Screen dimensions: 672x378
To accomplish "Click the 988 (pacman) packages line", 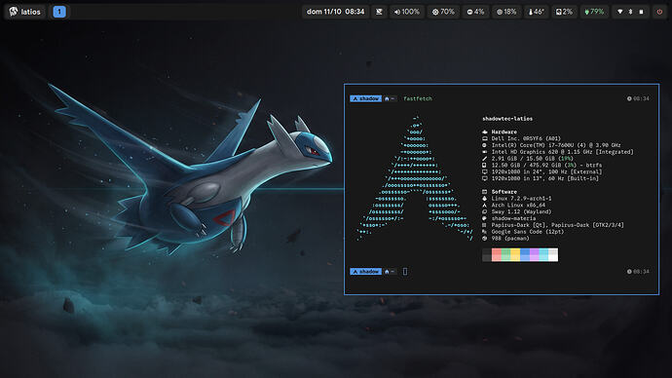I will pos(510,239).
